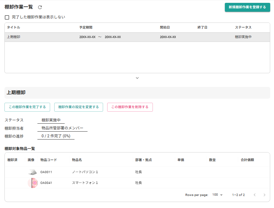The height and width of the screenshot is (208, 274).
Task: Click the 合計価額 column header
Action: coord(247,160)
